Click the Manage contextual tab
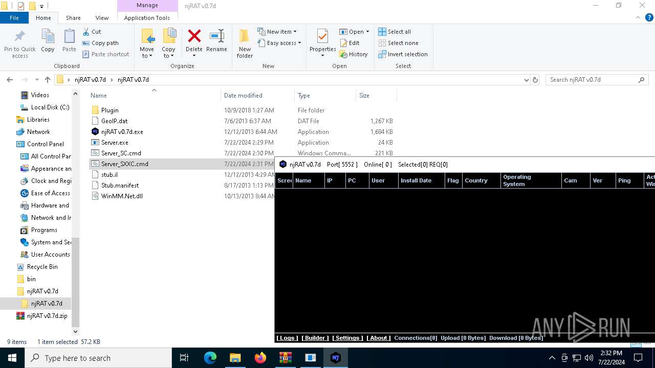This screenshot has width=655, height=368. pyautogui.click(x=147, y=6)
